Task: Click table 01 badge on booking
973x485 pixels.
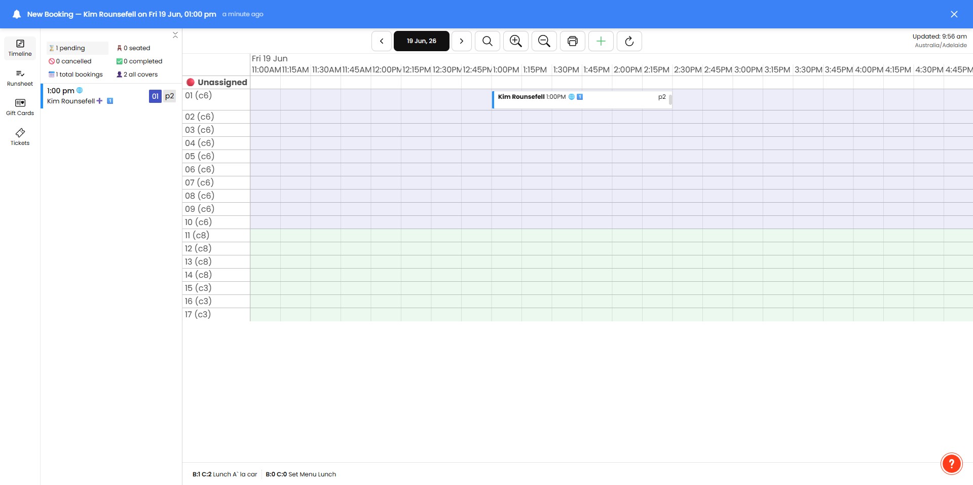Action: click(x=155, y=96)
